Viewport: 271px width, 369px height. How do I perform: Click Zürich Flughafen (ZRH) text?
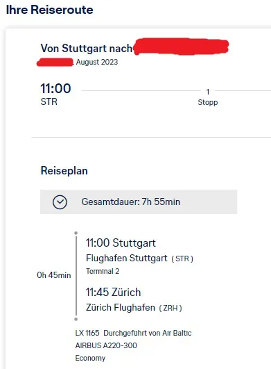click(134, 308)
